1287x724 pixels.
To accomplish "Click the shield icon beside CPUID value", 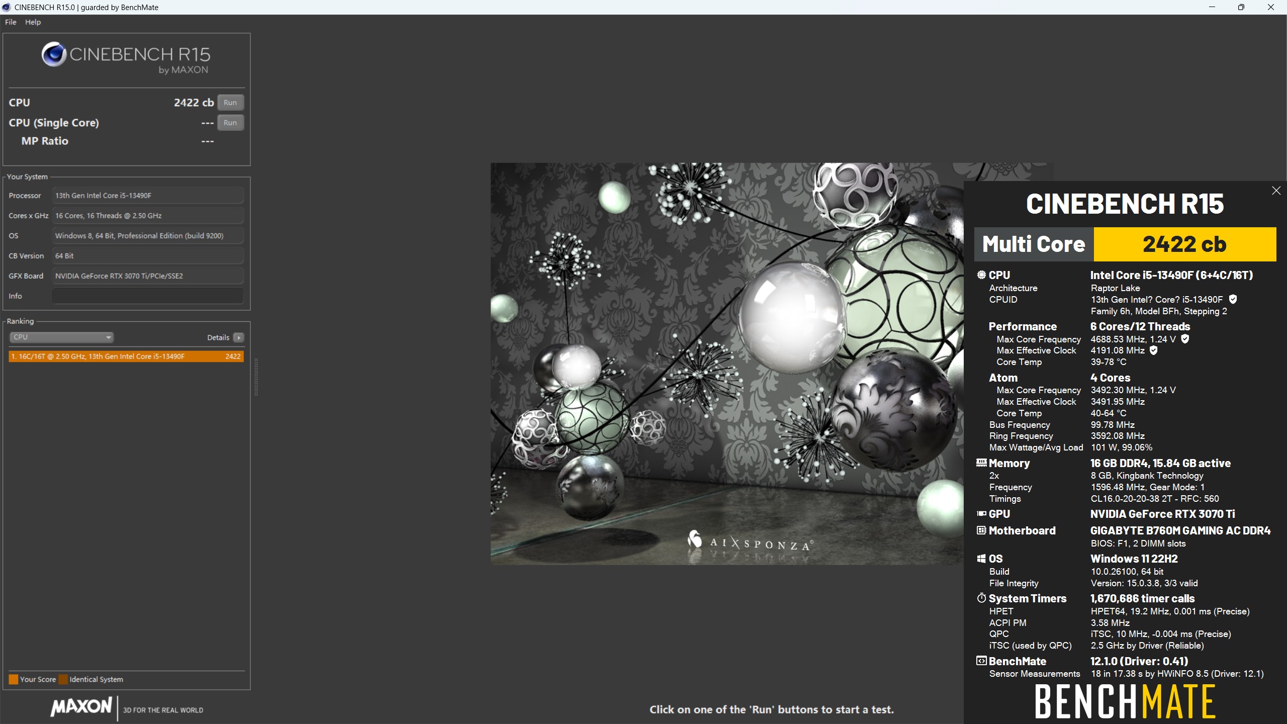I will (1233, 299).
